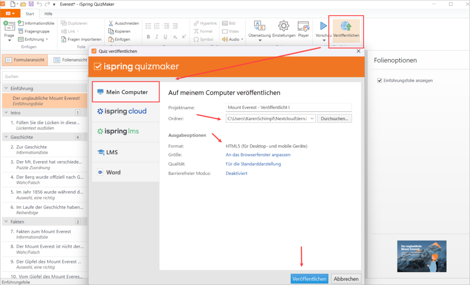
Task: Toggle Einführungsfolie anzeigen checkbox
Action: coord(380,81)
